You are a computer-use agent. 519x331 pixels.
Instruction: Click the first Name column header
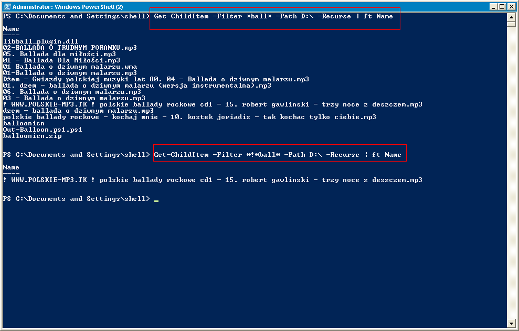11,29
